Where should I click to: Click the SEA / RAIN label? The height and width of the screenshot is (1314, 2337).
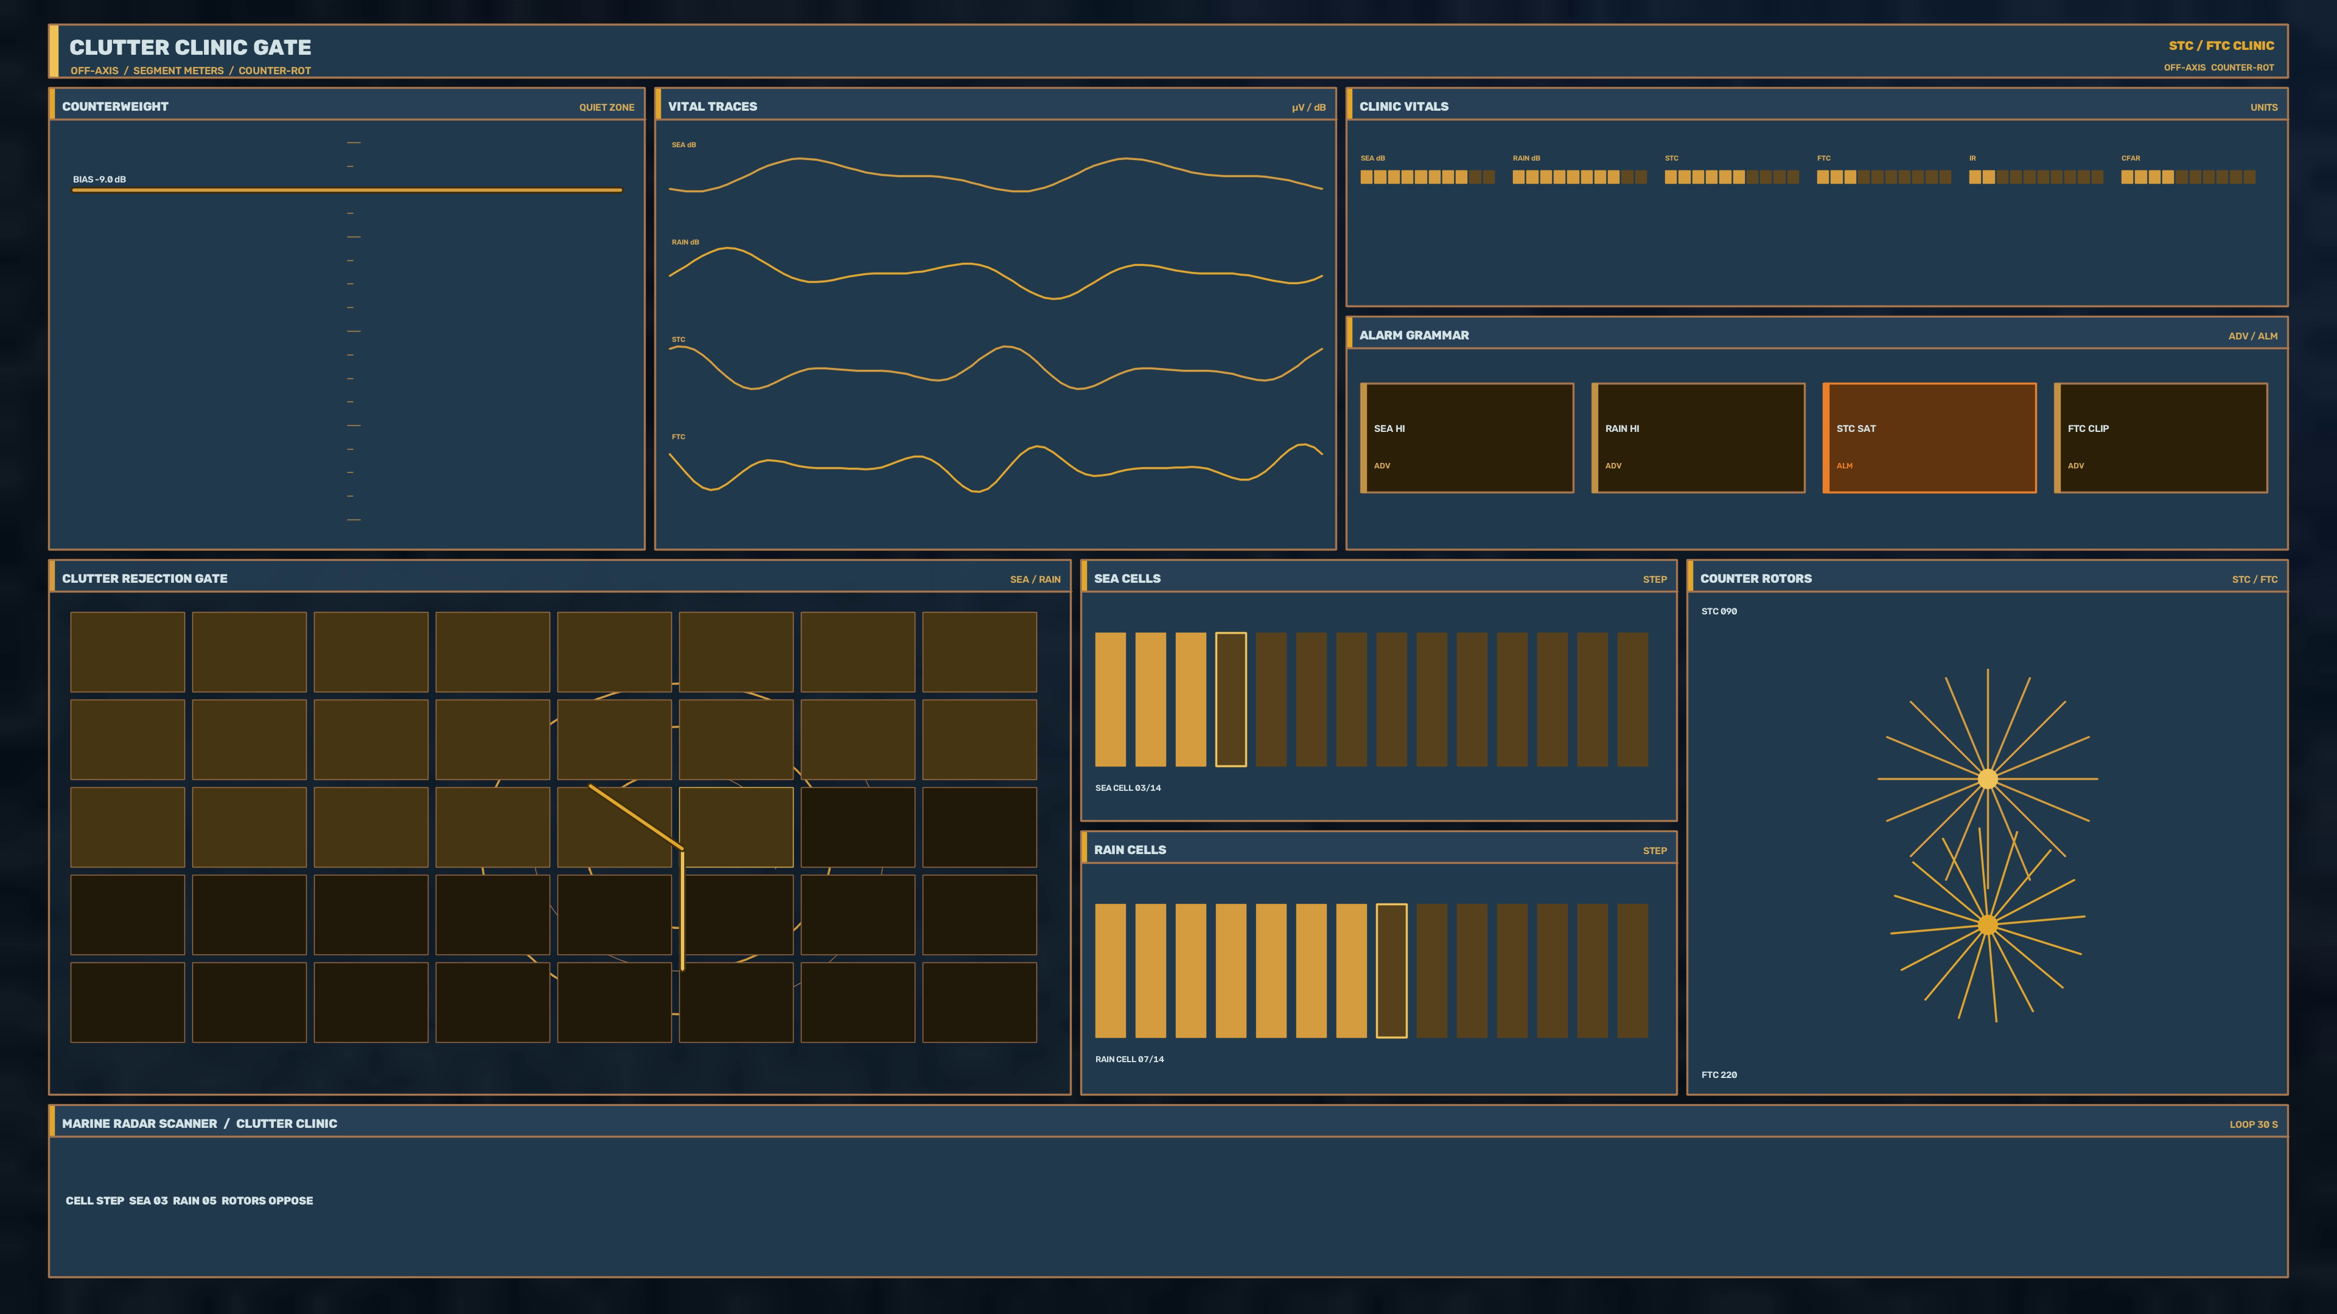pyautogui.click(x=1035, y=579)
